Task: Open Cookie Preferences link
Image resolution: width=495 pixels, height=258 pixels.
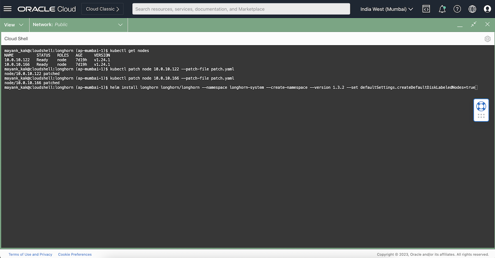Action: tap(75, 255)
